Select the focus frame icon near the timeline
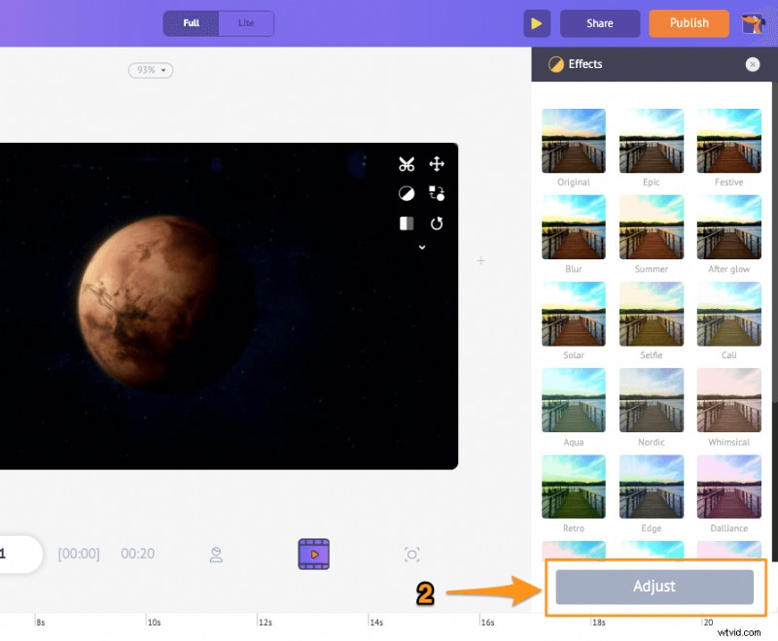 [x=411, y=554]
